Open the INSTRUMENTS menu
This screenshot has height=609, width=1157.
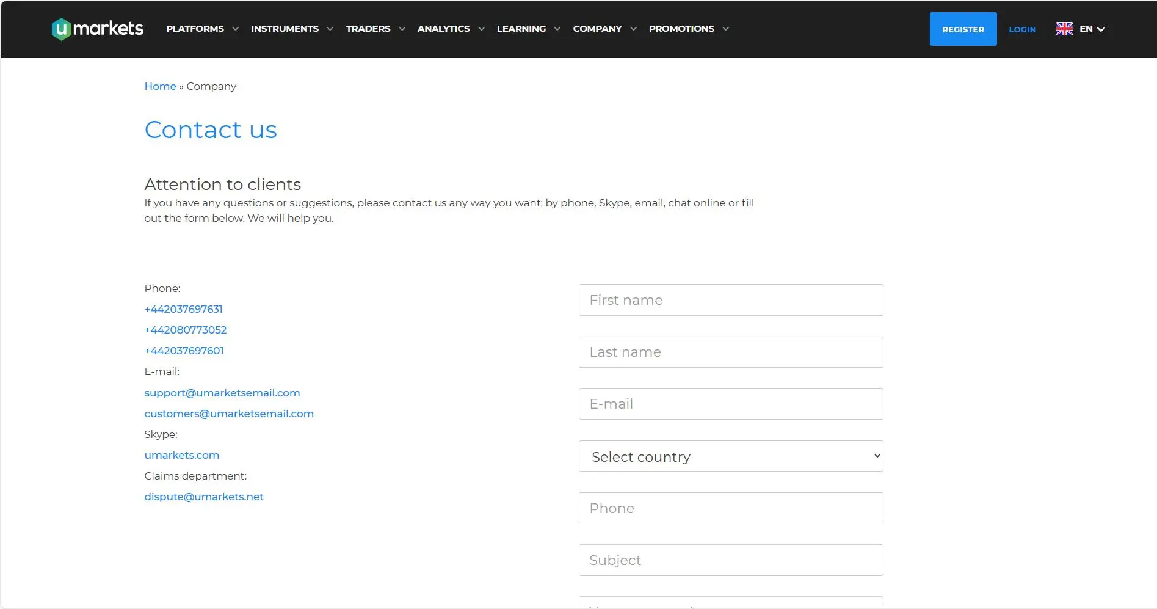tap(285, 29)
